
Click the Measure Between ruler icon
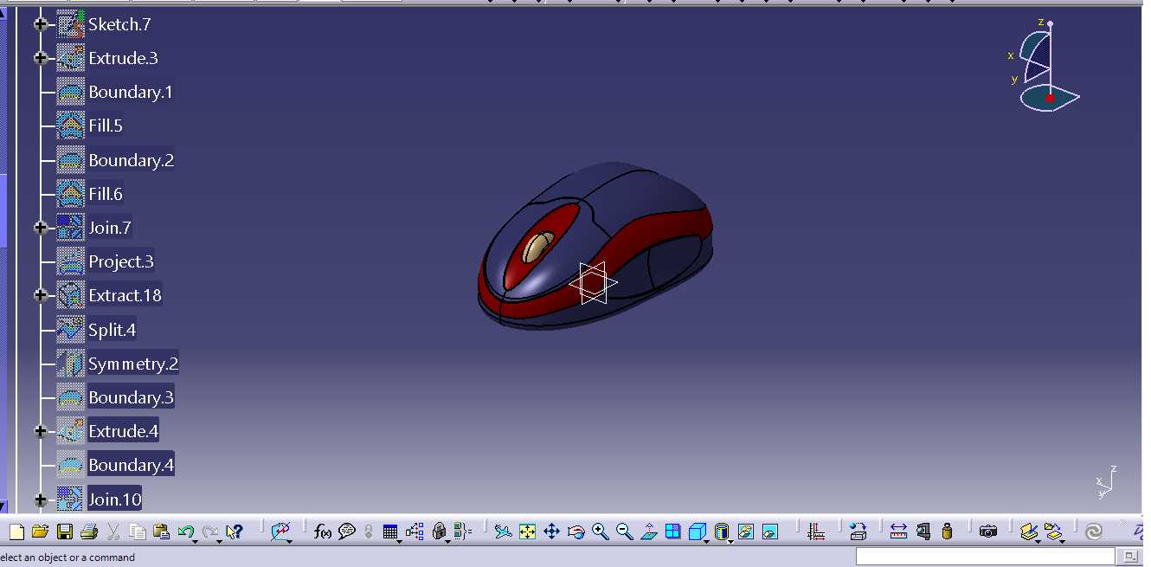(x=898, y=532)
